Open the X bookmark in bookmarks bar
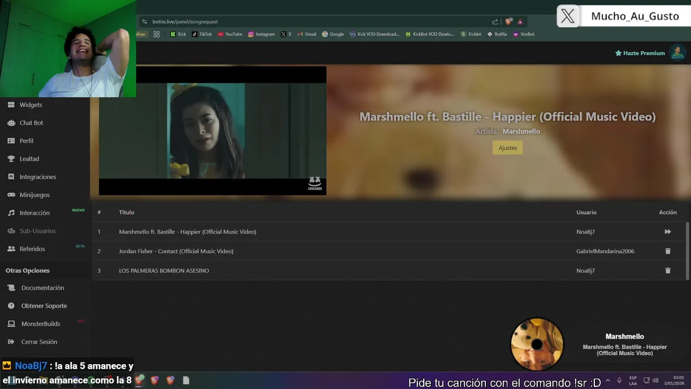This screenshot has height=389, width=691. (286, 34)
